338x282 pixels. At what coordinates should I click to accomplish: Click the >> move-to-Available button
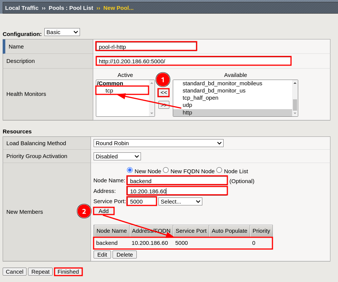pyautogui.click(x=164, y=105)
